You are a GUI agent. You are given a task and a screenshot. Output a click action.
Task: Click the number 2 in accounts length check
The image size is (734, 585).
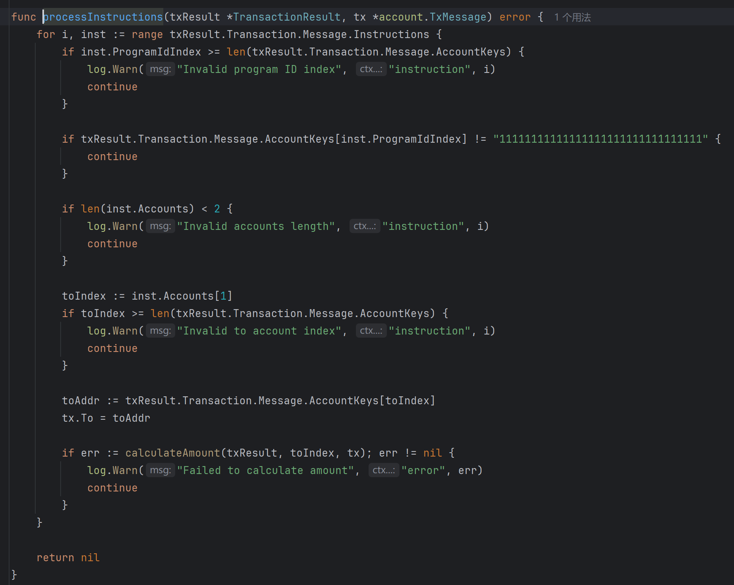pos(217,209)
